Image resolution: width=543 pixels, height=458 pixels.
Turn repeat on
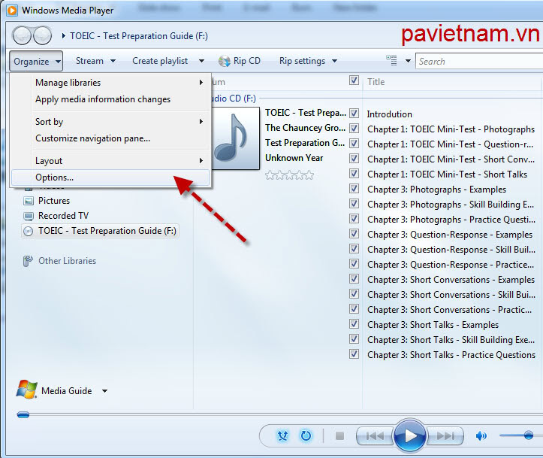click(306, 435)
